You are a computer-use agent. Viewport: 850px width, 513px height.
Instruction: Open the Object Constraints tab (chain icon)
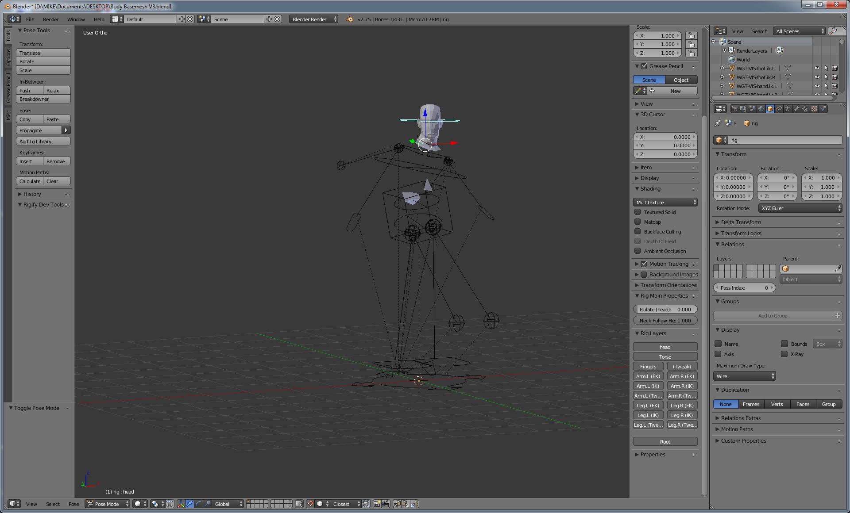(779, 109)
